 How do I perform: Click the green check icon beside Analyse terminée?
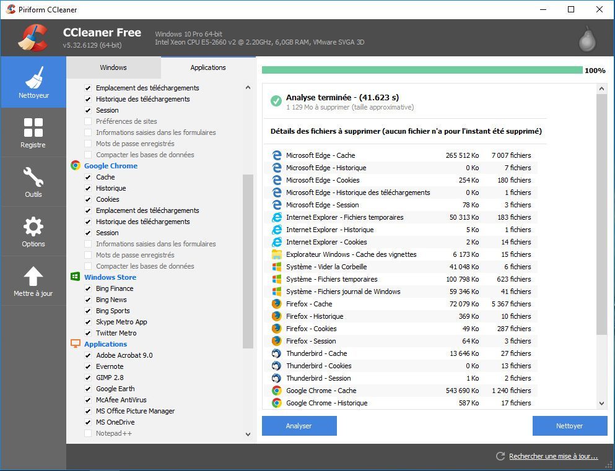276,101
